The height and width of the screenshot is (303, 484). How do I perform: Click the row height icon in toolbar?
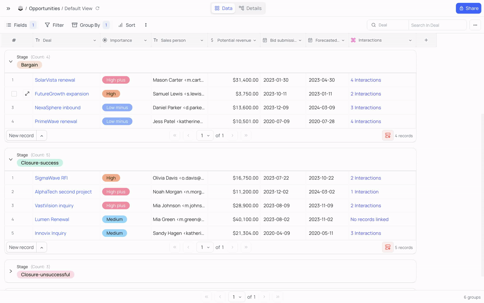point(146,25)
